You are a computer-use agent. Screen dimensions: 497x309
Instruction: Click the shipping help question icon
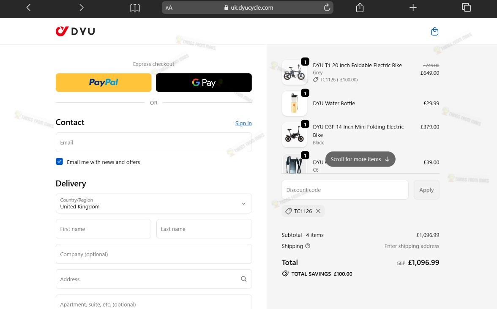[308, 246]
